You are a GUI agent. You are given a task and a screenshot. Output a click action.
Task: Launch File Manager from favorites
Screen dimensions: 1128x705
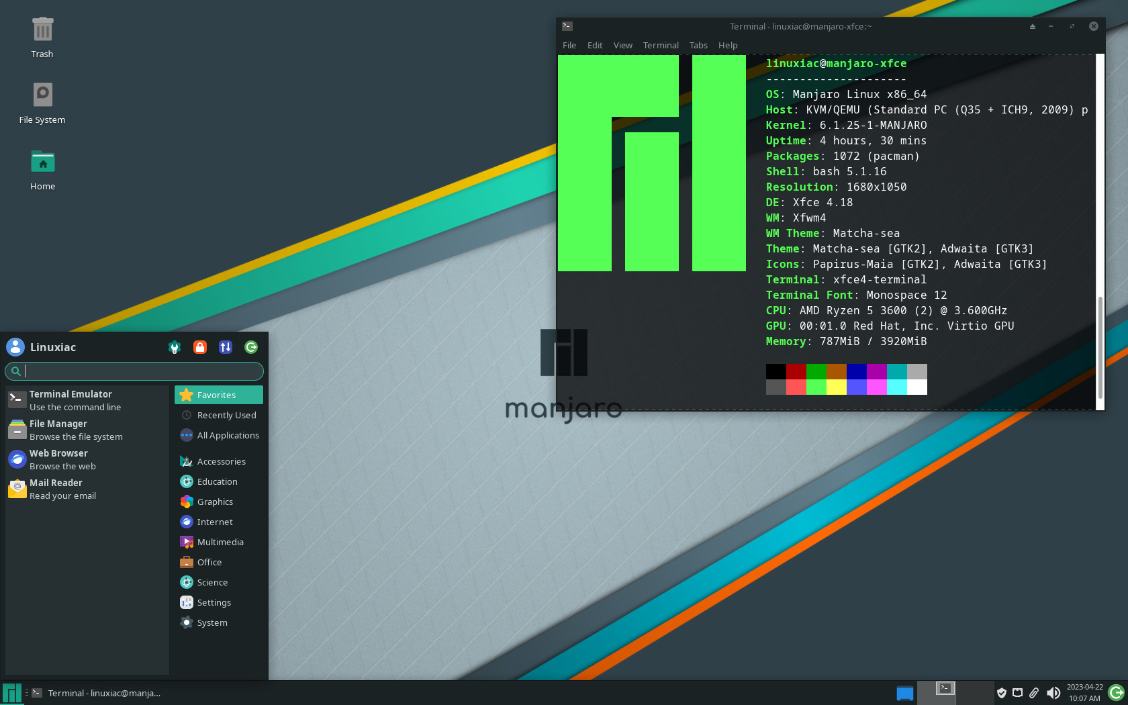(87, 430)
